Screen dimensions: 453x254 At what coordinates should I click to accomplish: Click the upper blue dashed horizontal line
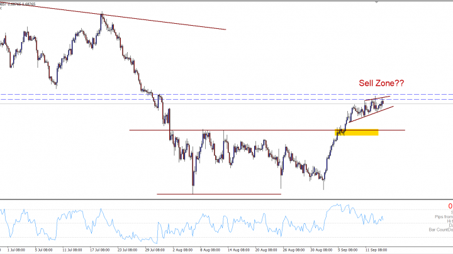click(252, 95)
